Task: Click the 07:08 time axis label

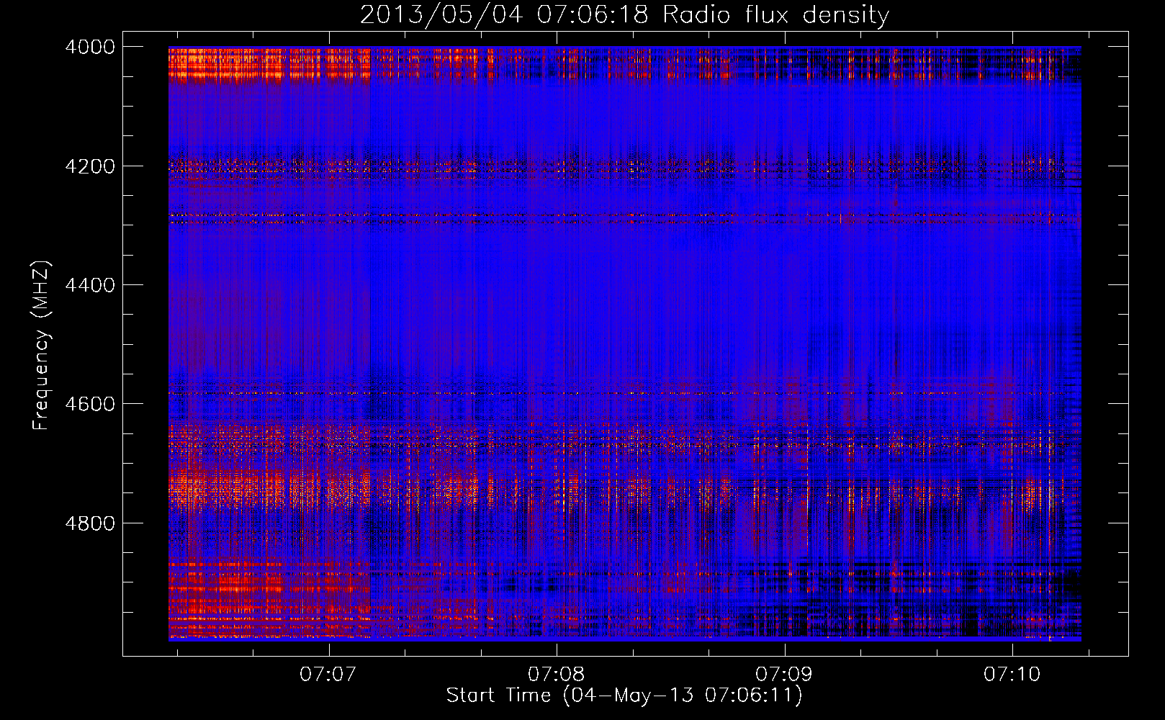Action: click(x=557, y=674)
